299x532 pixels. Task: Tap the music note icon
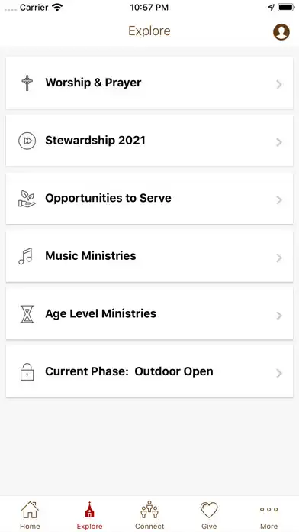(x=26, y=256)
